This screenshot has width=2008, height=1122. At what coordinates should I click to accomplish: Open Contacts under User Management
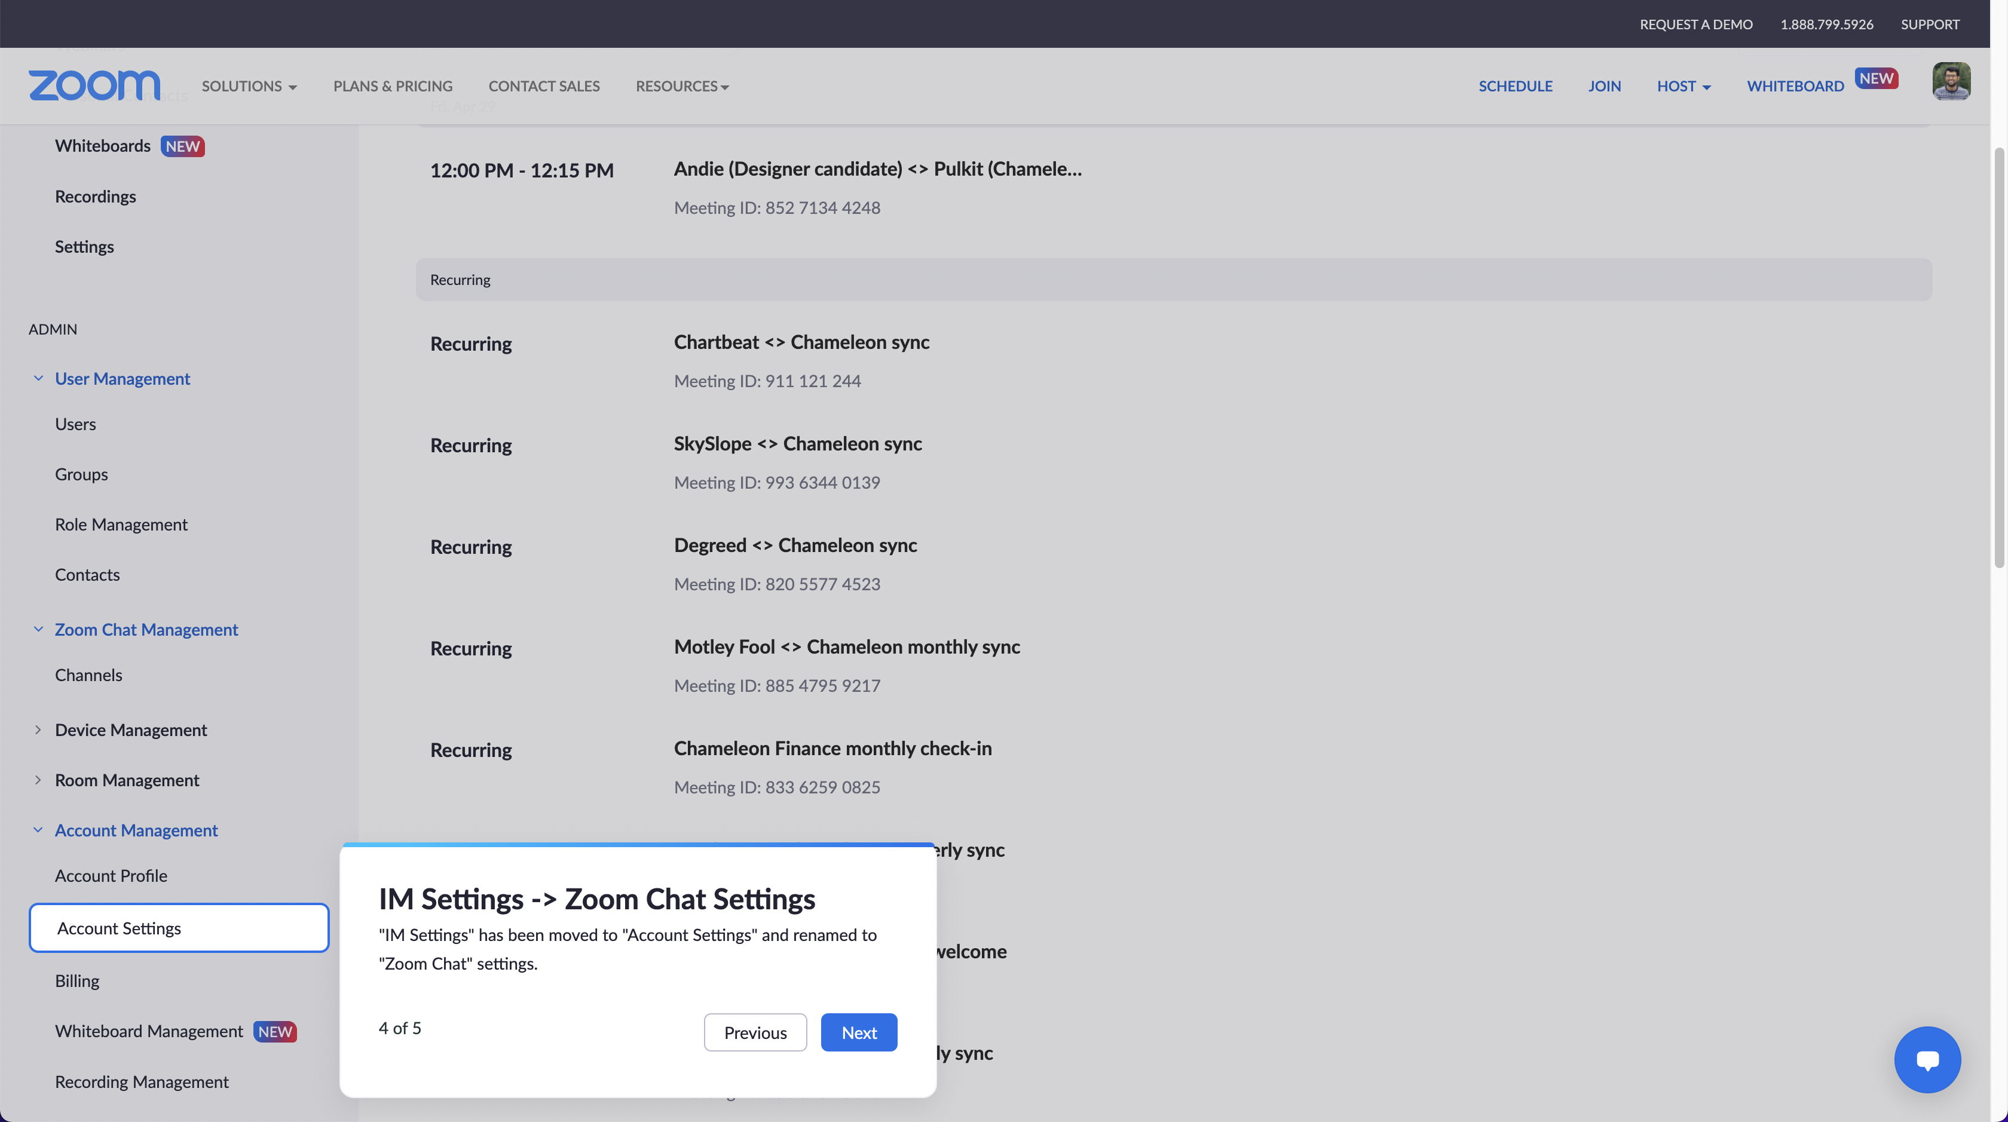point(87,575)
